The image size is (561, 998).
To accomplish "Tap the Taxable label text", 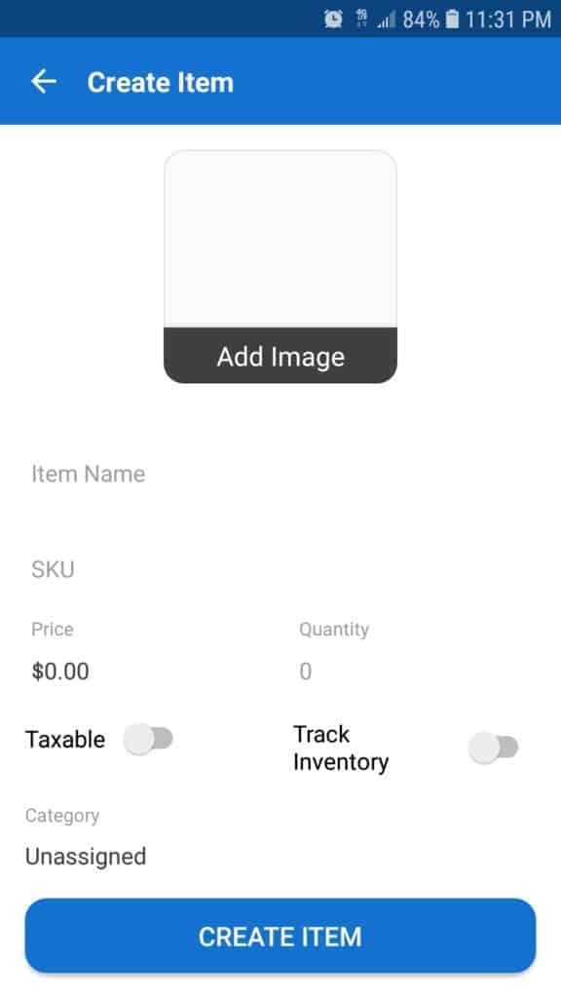I will pos(65,740).
